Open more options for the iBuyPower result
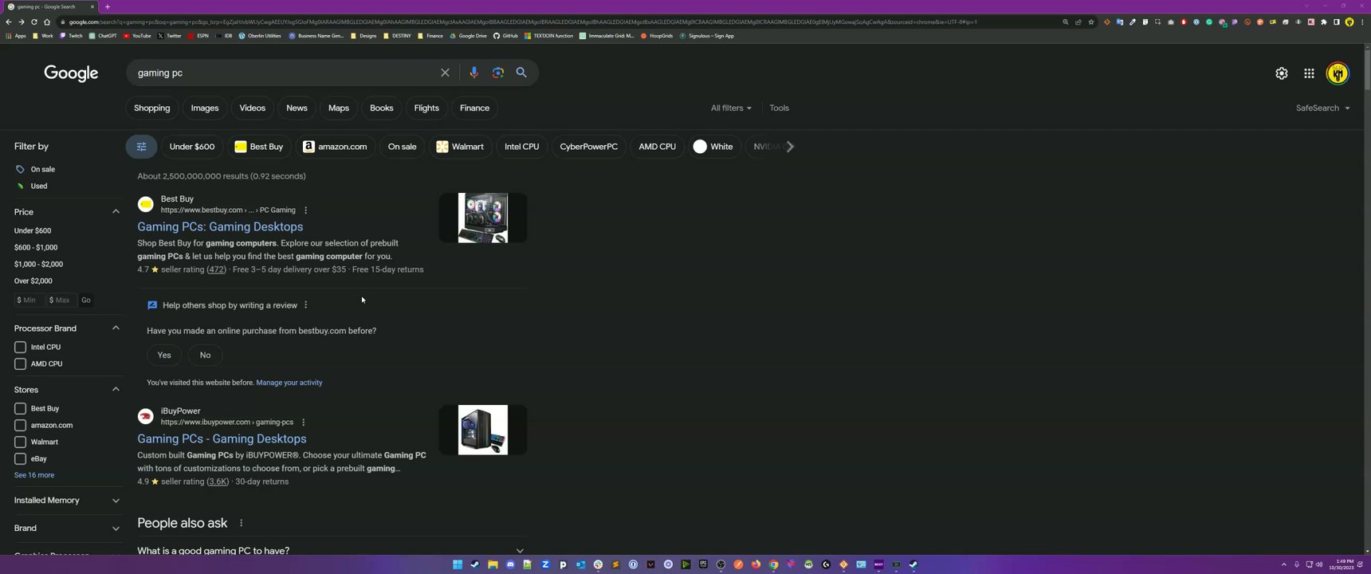 click(x=304, y=423)
